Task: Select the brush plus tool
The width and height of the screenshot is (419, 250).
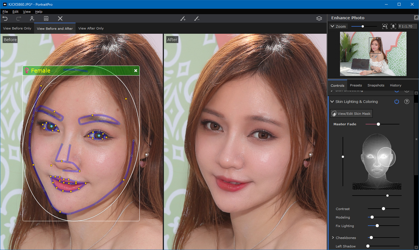Action: point(183,18)
